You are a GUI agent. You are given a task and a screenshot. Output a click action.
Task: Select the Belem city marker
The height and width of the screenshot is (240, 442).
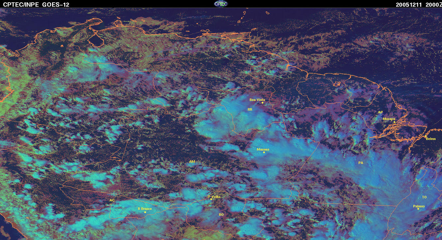(426, 136)
